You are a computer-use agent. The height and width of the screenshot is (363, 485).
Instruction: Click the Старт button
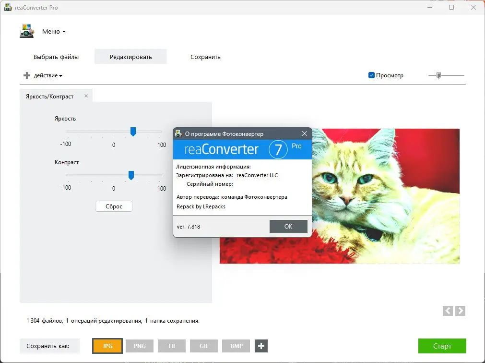[442, 346]
